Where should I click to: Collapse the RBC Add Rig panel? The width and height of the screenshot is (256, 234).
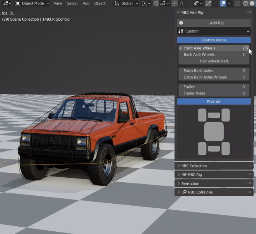(x=178, y=12)
